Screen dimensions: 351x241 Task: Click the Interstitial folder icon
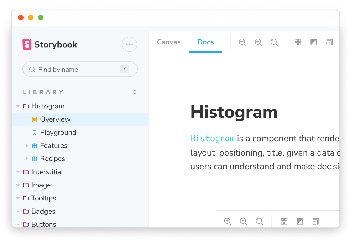click(26, 172)
